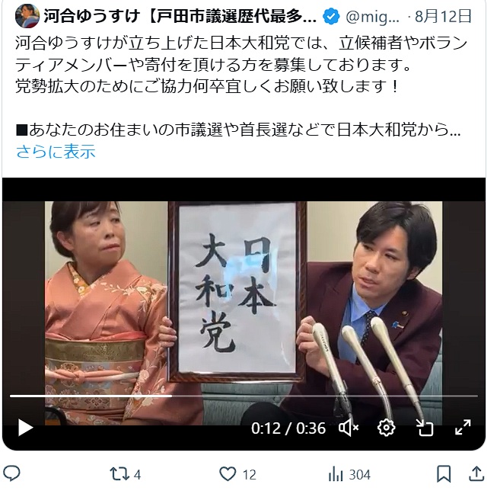Open the @mig... username handle
500x494 pixels.
click(x=372, y=17)
